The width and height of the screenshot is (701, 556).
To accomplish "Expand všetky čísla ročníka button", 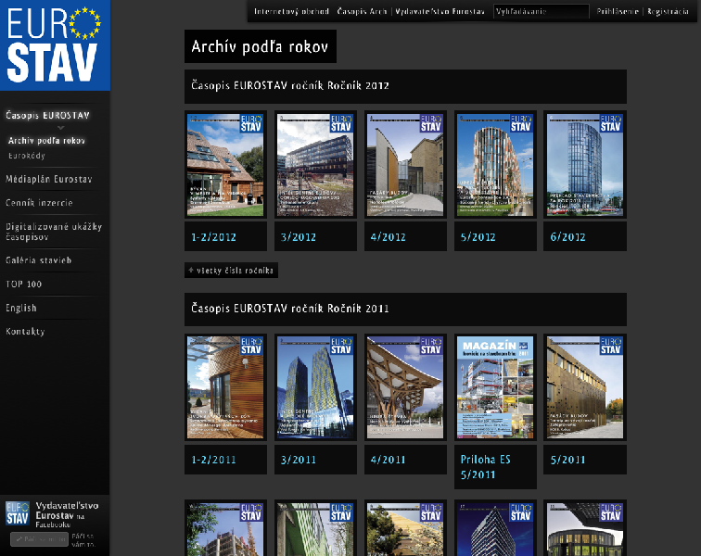I will 231,270.
